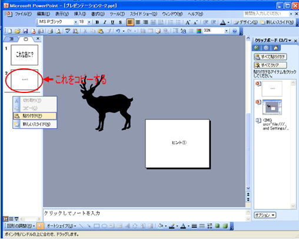Toggle Bold formatting in toolbar
This screenshot has height=239, width=299.
tap(97, 22)
